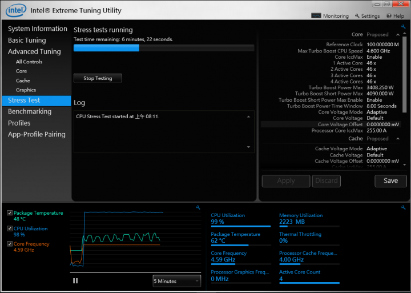This screenshot has width=411, height=293.
Task: Open the Profiles page
Action: tap(19, 123)
